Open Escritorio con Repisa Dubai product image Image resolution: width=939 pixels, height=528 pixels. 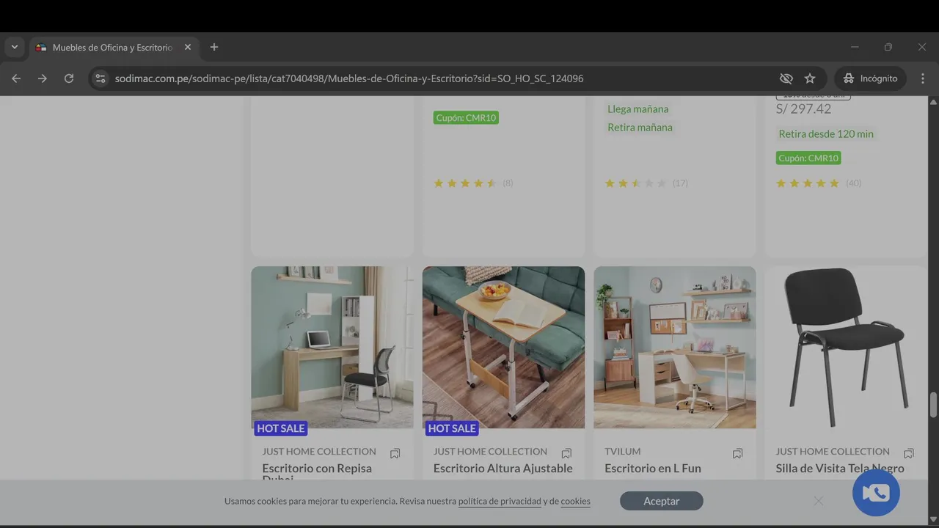[x=332, y=347]
